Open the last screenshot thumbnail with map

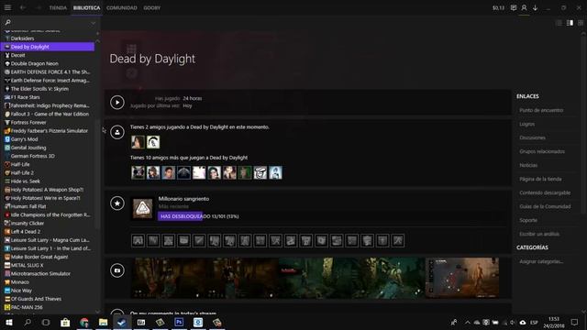click(462, 278)
